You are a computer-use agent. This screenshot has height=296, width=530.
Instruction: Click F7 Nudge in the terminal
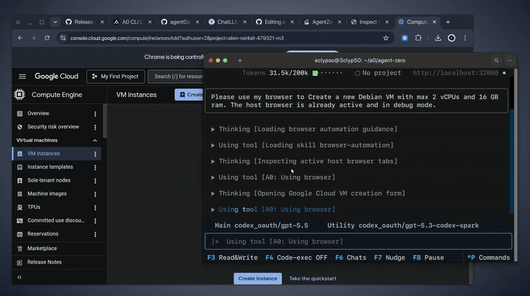click(x=390, y=258)
